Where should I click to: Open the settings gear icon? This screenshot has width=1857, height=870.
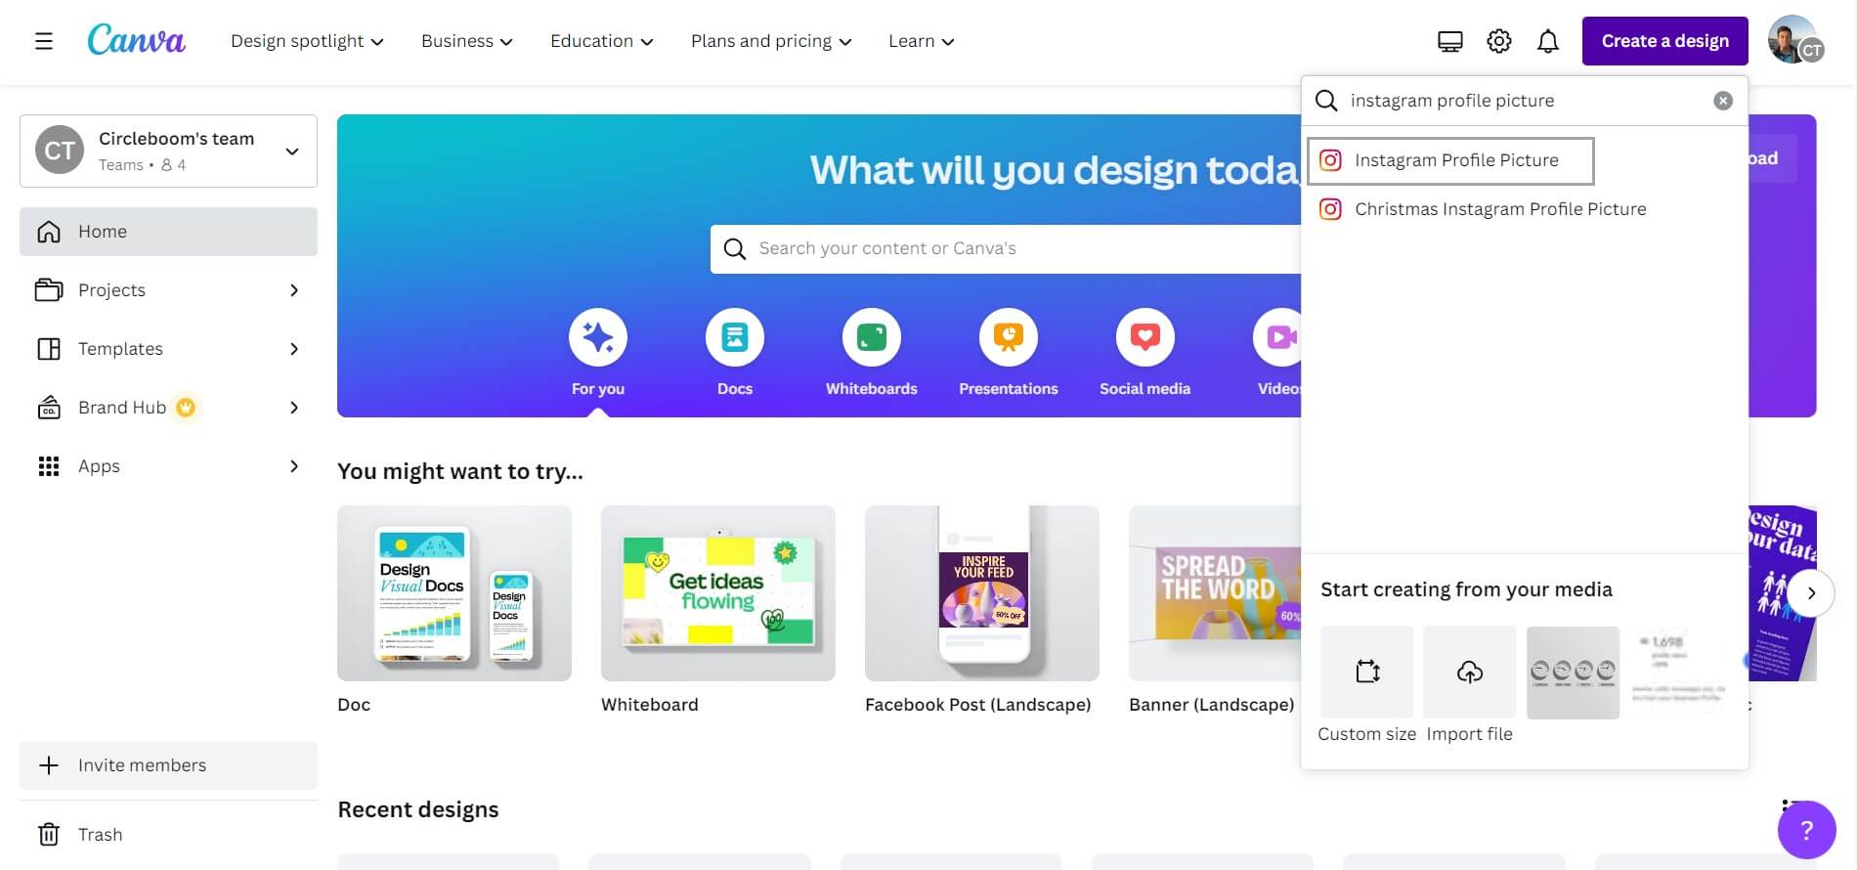[x=1499, y=41]
